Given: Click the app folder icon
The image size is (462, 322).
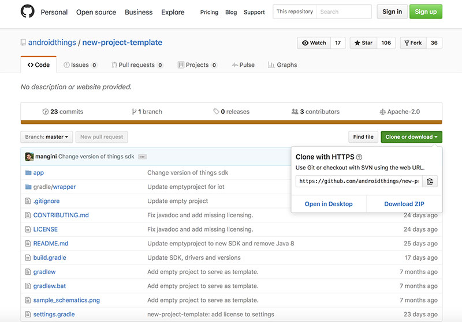Looking at the screenshot, I should point(27,173).
